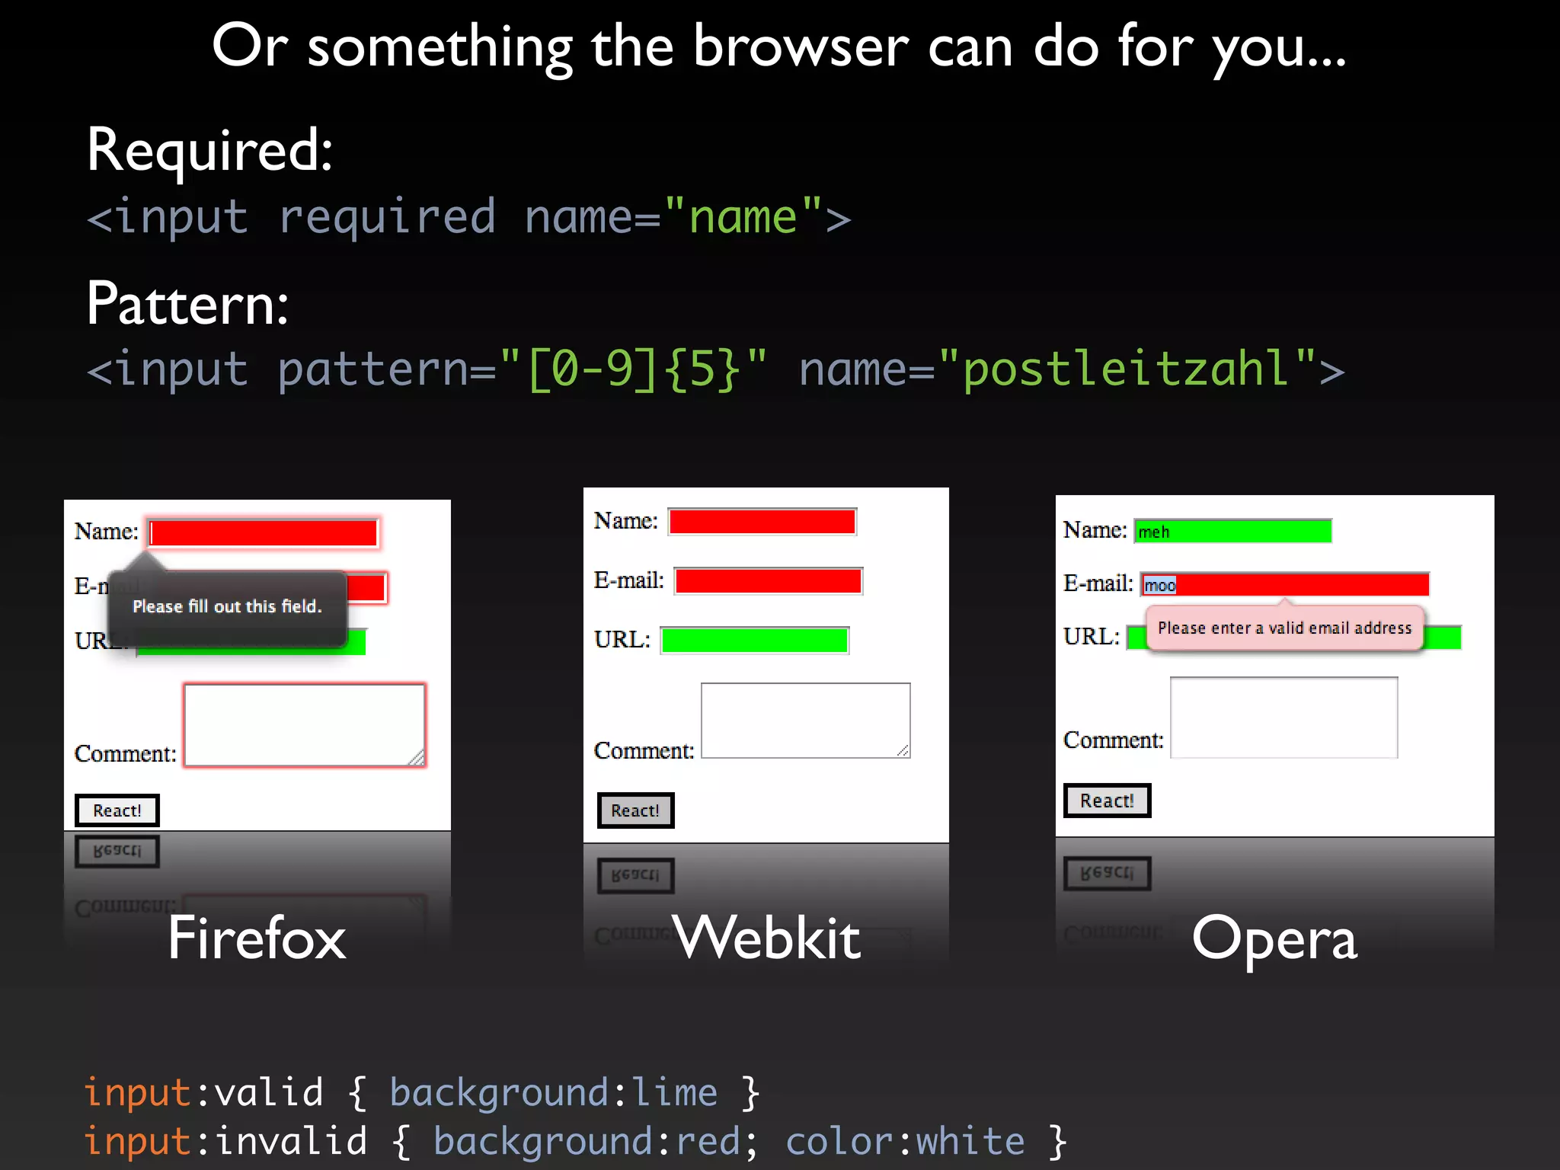
Task: Click the 'Required:' heading
Action: click(209, 152)
